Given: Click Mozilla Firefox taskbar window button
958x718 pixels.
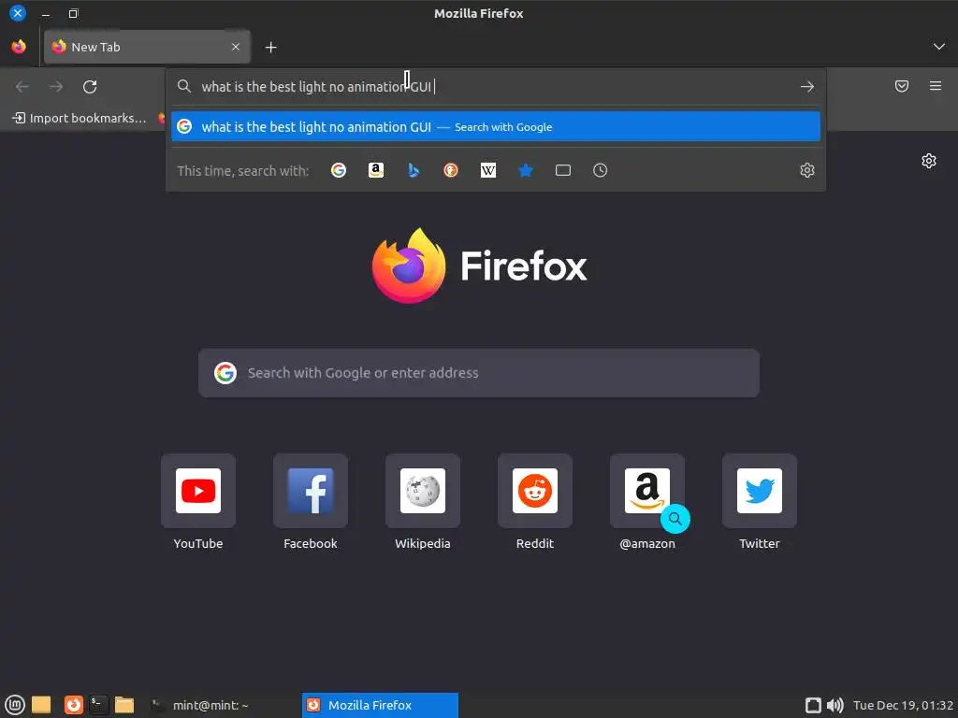Looking at the screenshot, I should [x=380, y=705].
